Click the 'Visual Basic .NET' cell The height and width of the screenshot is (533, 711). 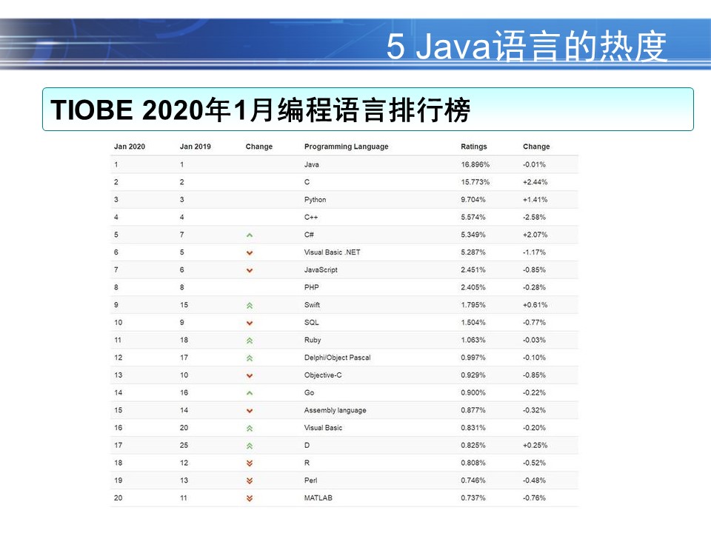click(x=333, y=252)
